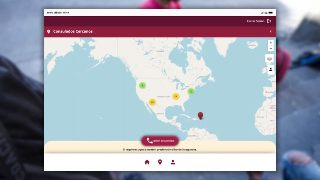
Task: Open the profile person icon in bottom navigation
Action: (x=173, y=162)
